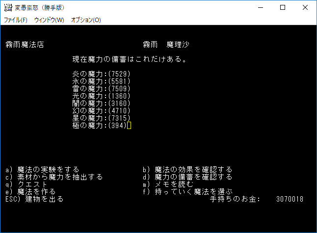
Task: Select option b) 魔法の効果を確認する
Action: (187, 170)
